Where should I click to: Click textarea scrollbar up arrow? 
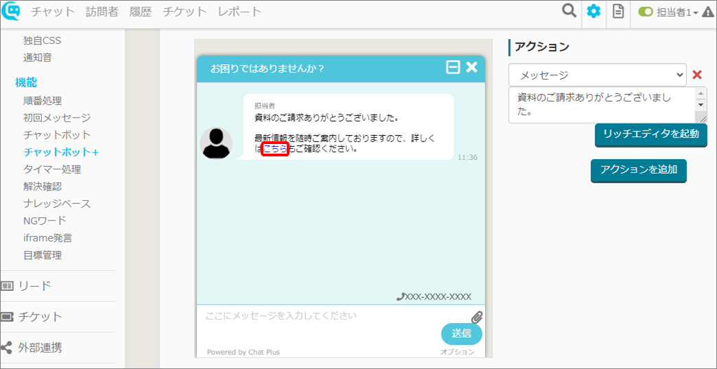pyautogui.click(x=701, y=93)
